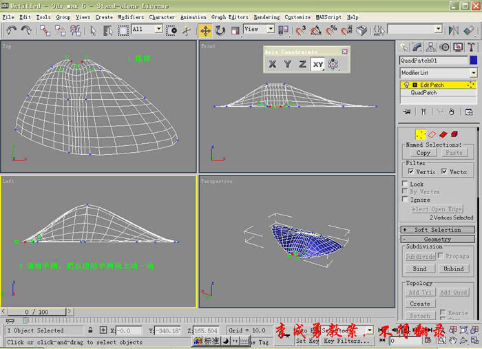The height and width of the screenshot is (349, 482).
Task: Open the Rendering menu
Action: point(267,17)
